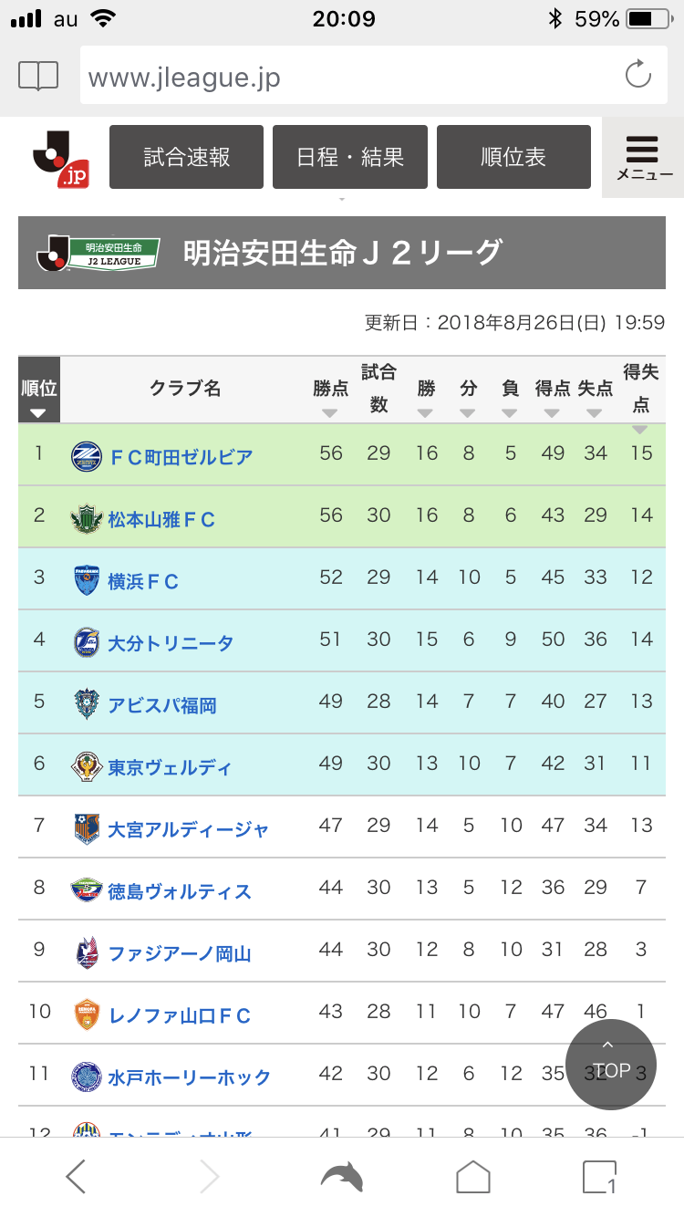Open the 順位表 tab

click(x=513, y=157)
